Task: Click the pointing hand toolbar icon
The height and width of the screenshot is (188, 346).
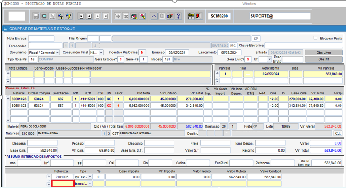Action: (x=170, y=16)
